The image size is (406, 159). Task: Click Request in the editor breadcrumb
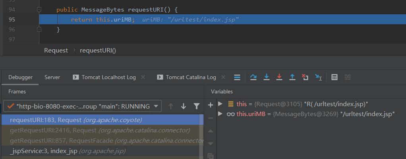56,50
